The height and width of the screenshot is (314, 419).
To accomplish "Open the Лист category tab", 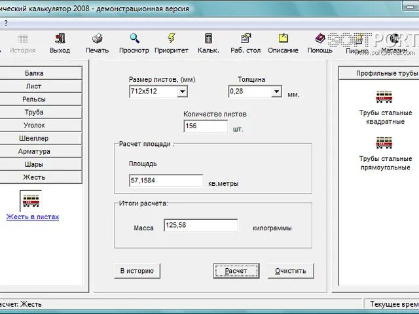I will 34,86.
